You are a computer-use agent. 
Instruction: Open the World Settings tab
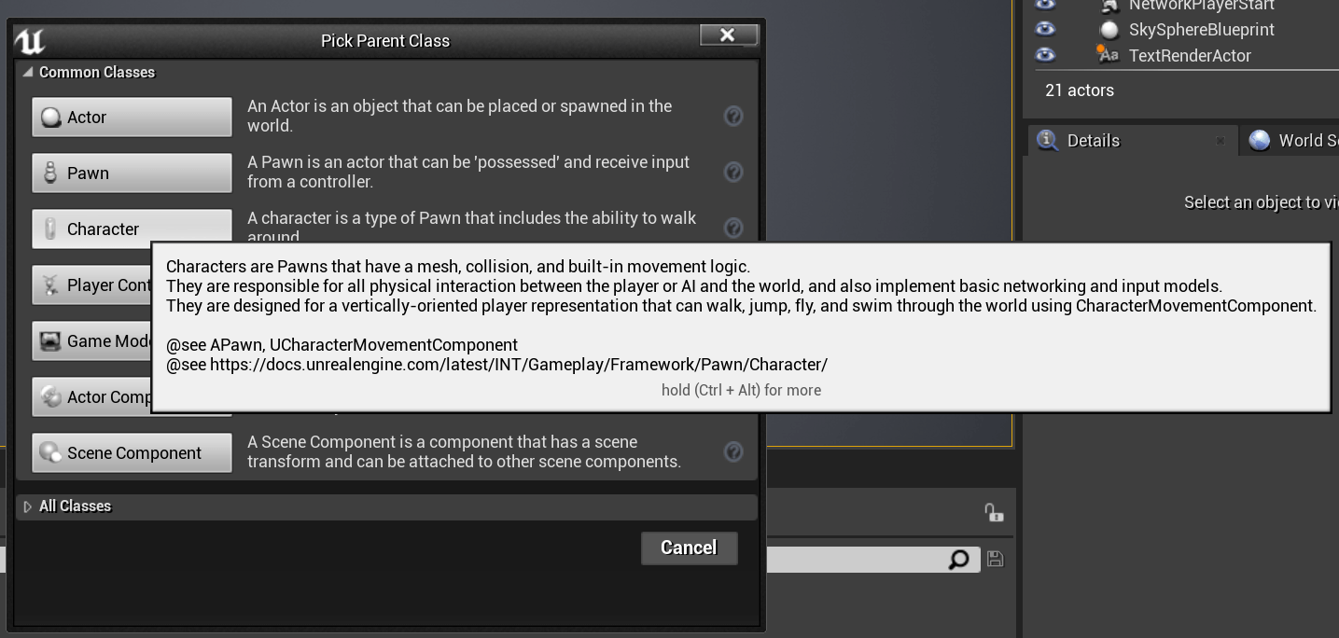click(x=1292, y=141)
